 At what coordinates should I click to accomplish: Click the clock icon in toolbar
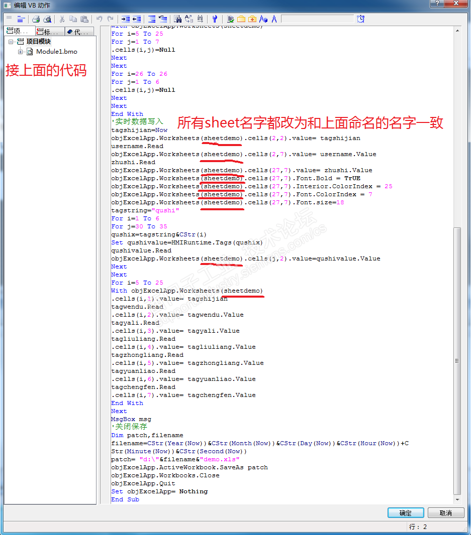[x=360, y=19]
